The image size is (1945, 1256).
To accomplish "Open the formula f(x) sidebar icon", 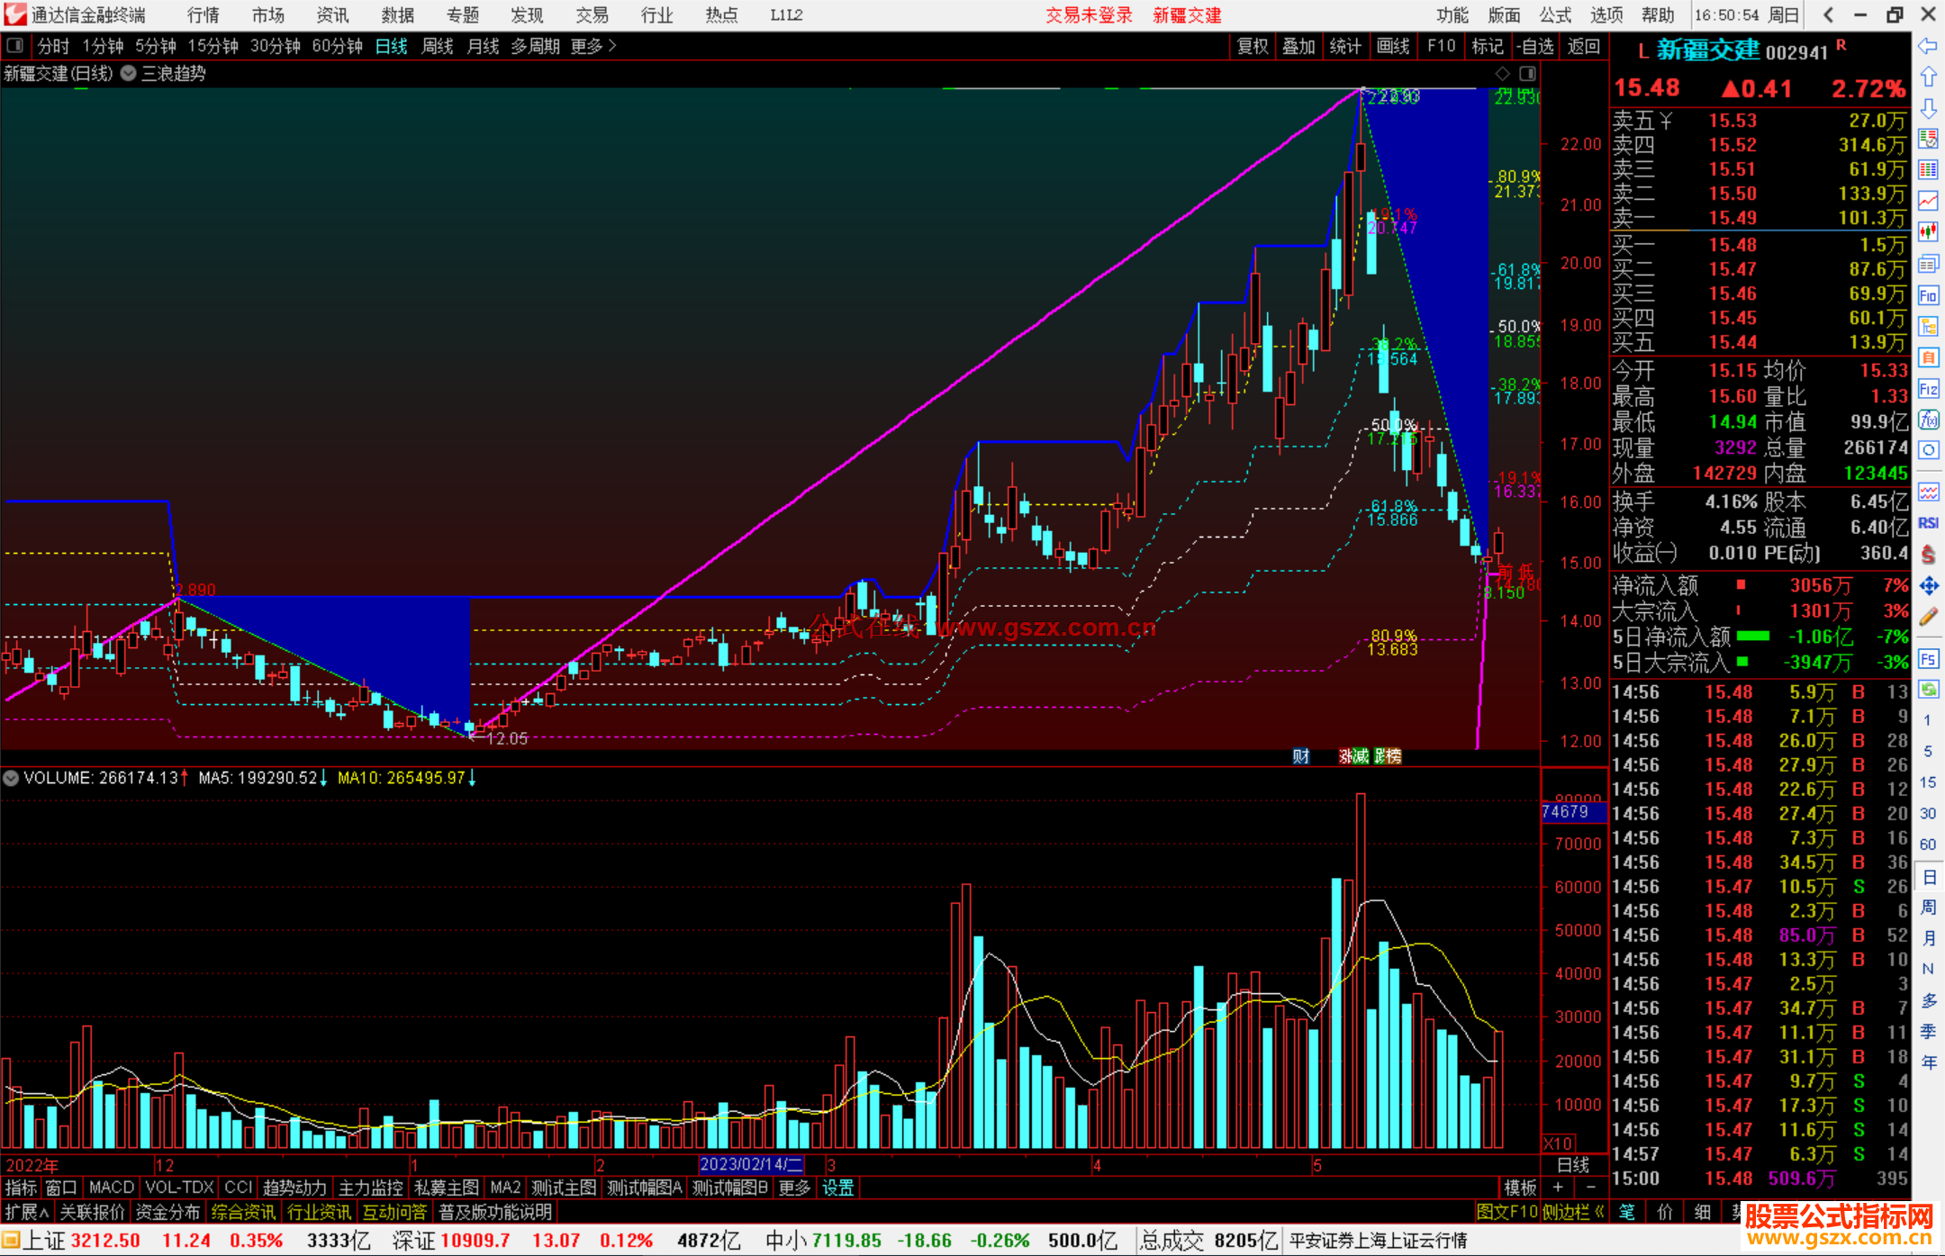I will 1928,420.
